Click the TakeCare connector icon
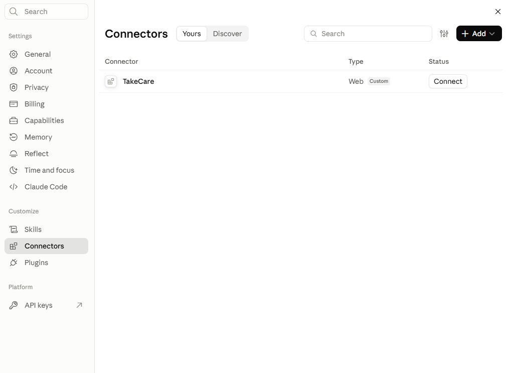Viewport: 509px width, 373px height. coord(111,81)
